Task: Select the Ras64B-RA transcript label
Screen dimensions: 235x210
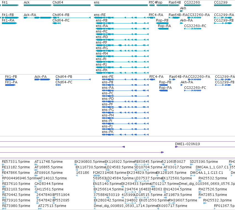Action: click(178, 15)
